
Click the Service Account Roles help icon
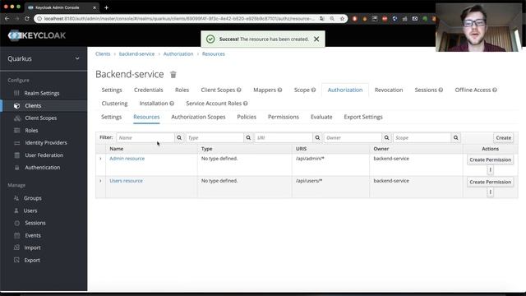pyautogui.click(x=246, y=104)
